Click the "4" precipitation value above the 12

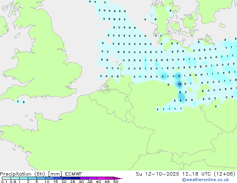(179, 76)
